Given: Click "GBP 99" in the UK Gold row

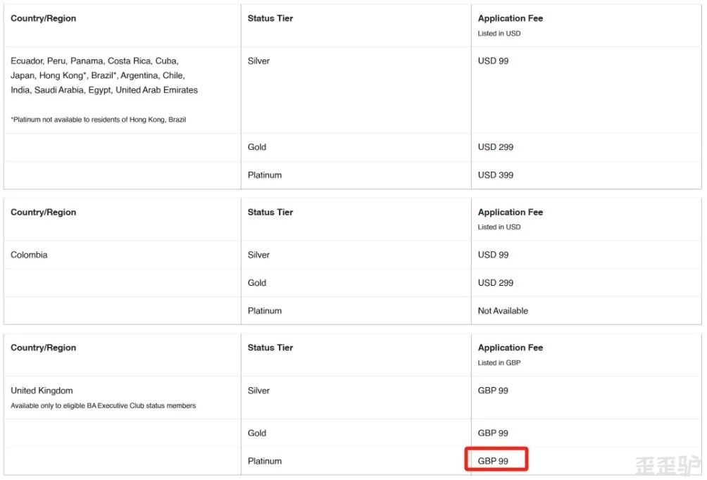Looking at the screenshot, I should (x=493, y=433).
